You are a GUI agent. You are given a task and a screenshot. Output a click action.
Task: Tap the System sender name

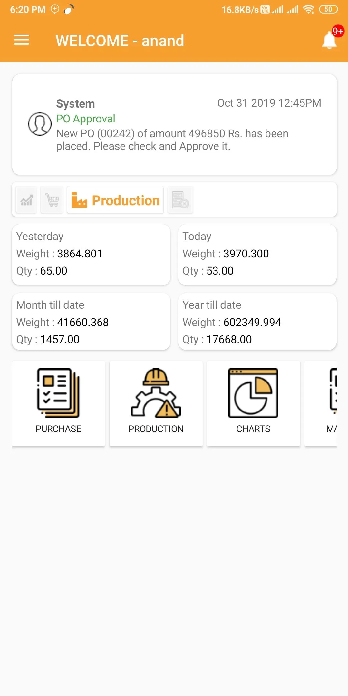75,104
